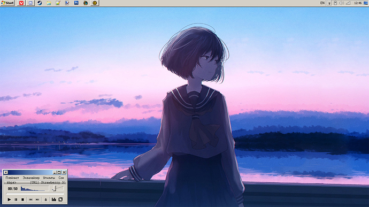Click the eject/open file icon
The image size is (369, 207).
(x=45, y=200)
